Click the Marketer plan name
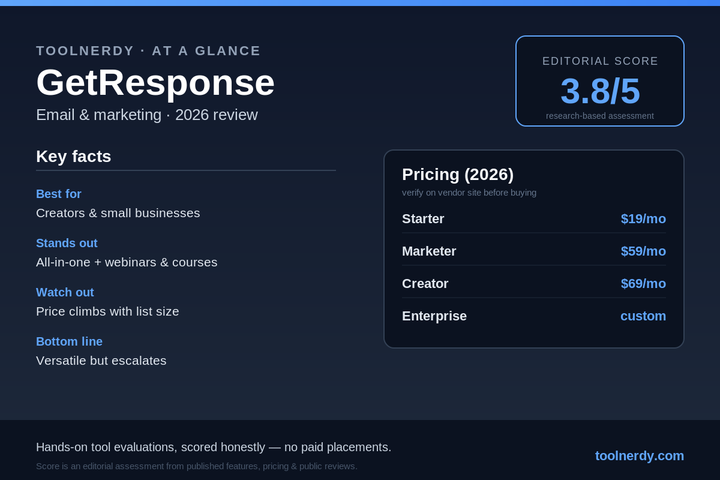 point(429,251)
